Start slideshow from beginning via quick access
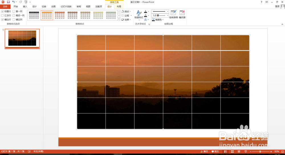The width and height of the screenshot is (285, 155). tap(26, 2)
